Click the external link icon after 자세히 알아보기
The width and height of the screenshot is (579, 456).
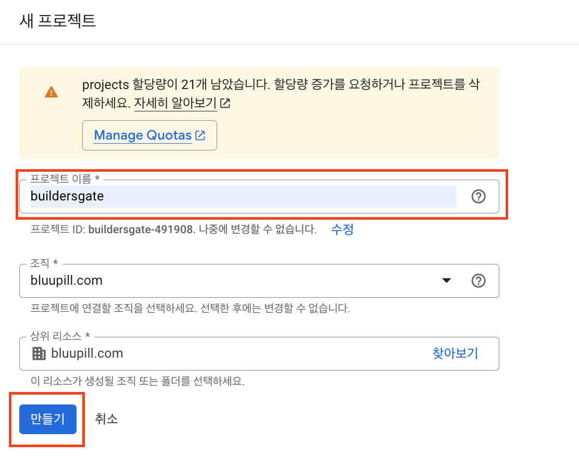(x=224, y=104)
